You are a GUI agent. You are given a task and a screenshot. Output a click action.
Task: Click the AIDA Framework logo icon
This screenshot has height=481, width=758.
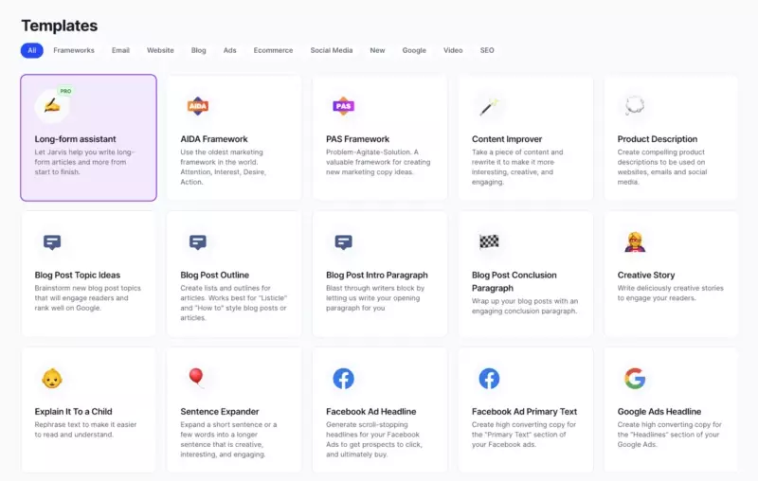pyautogui.click(x=198, y=106)
